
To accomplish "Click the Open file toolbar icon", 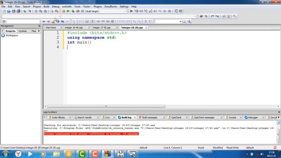I will (x=9, y=11).
